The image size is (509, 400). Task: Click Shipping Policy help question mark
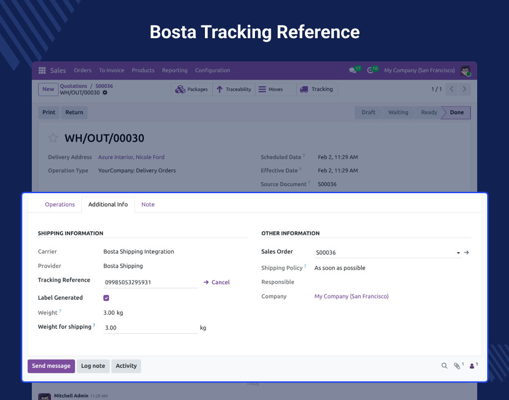(305, 266)
